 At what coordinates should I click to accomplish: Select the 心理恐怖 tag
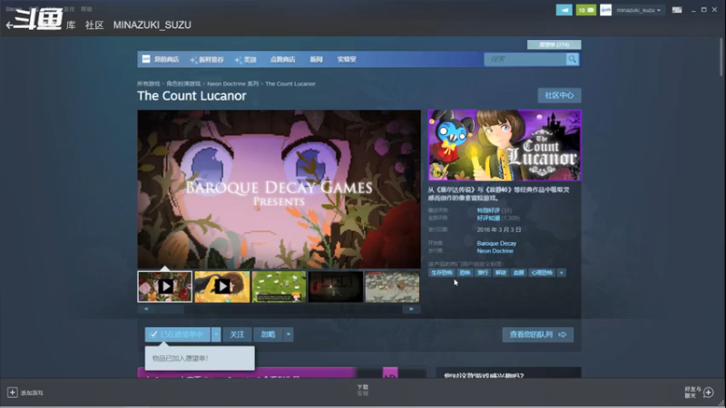pos(542,273)
